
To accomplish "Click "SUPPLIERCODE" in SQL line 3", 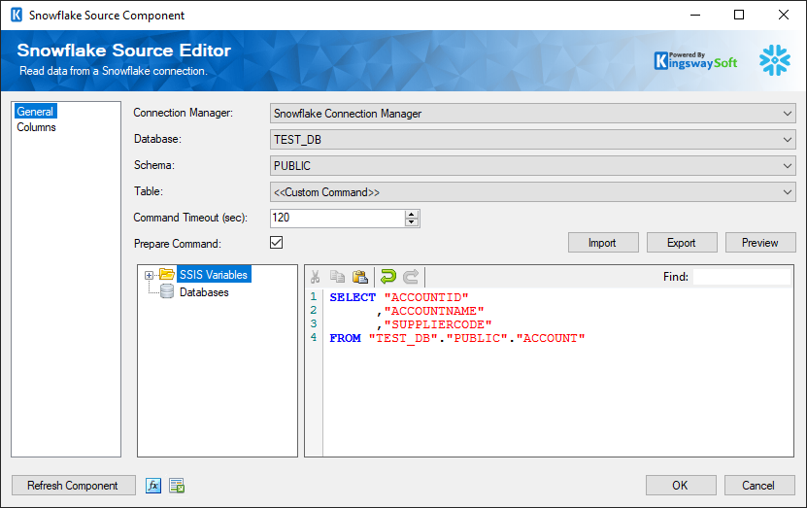I will coord(438,324).
